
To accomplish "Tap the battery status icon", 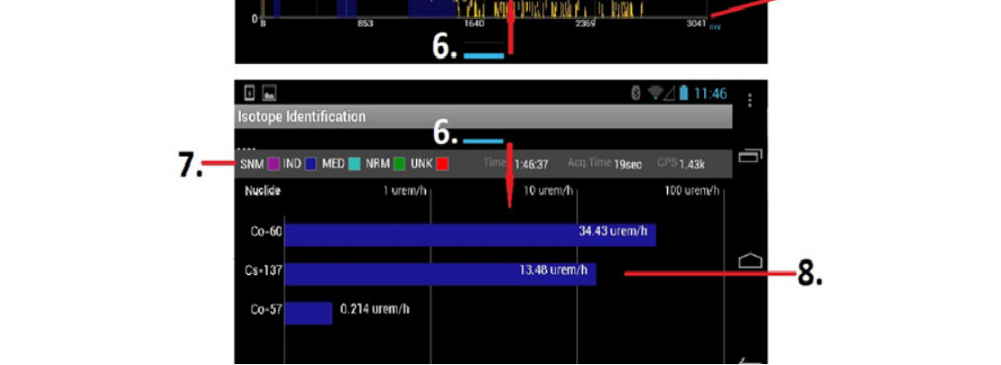I will tap(683, 94).
